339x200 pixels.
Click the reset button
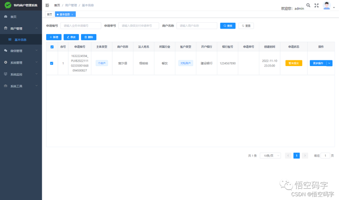click(246, 26)
